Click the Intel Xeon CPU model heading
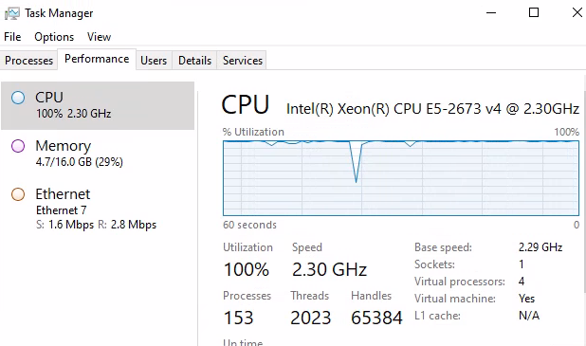The width and height of the screenshot is (586, 346). tap(432, 109)
